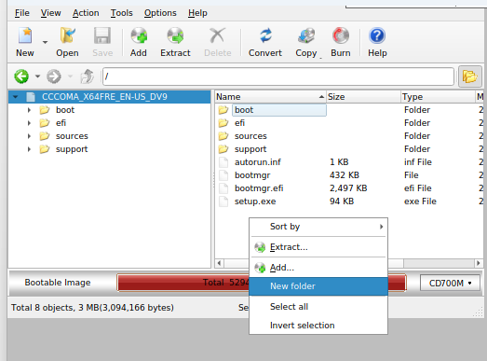Click the New image toolbar icon
The image size is (487, 361).
pos(25,35)
